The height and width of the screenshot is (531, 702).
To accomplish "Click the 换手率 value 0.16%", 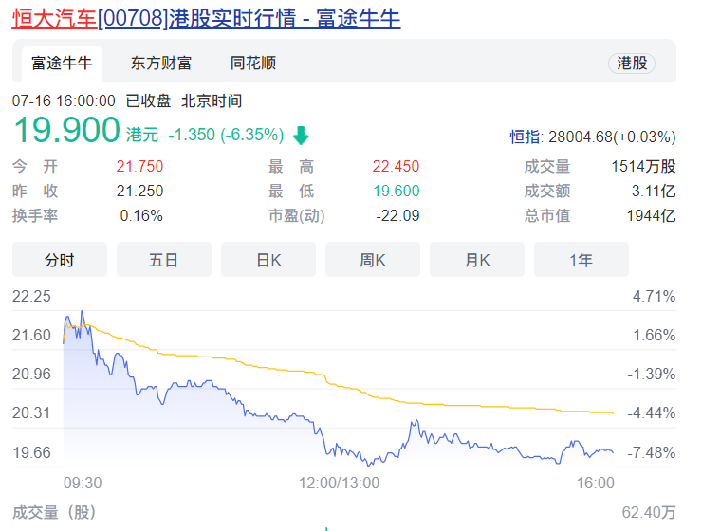I will [x=141, y=215].
